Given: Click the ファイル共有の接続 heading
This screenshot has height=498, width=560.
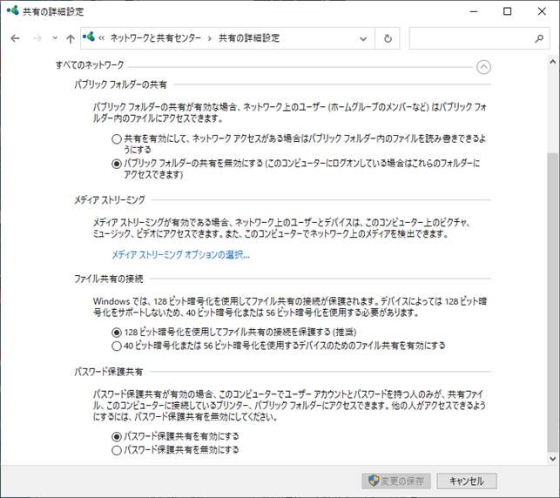Looking at the screenshot, I should pos(109,279).
